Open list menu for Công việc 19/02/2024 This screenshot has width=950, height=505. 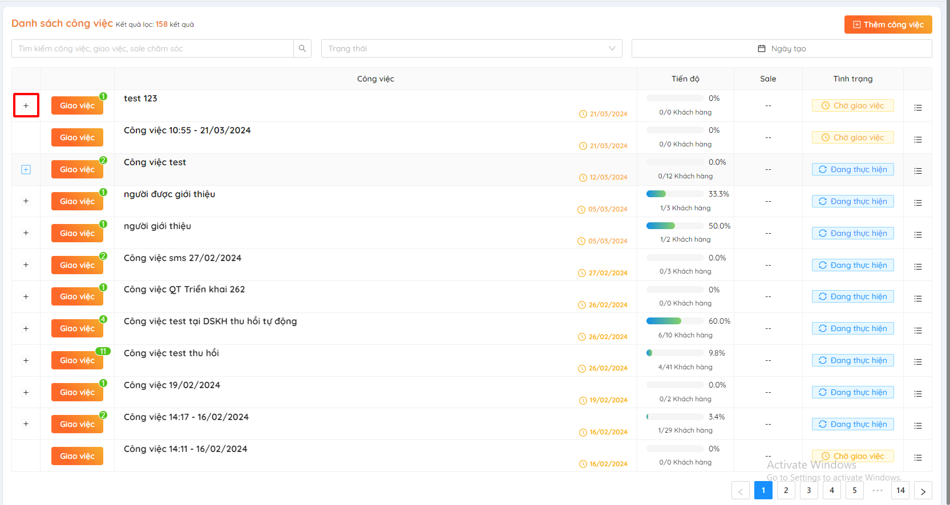click(917, 394)
